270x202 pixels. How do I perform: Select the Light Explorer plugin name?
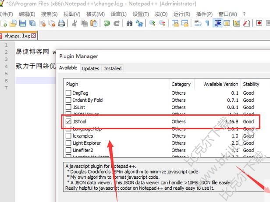point(87,143)
